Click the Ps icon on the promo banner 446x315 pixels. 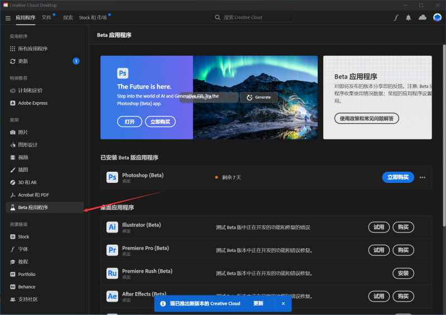123,73
